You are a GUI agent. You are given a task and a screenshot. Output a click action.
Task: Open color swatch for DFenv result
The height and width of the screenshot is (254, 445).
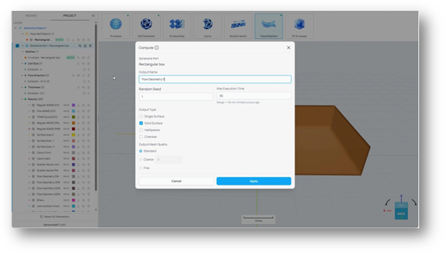click(x=73, y=200)
